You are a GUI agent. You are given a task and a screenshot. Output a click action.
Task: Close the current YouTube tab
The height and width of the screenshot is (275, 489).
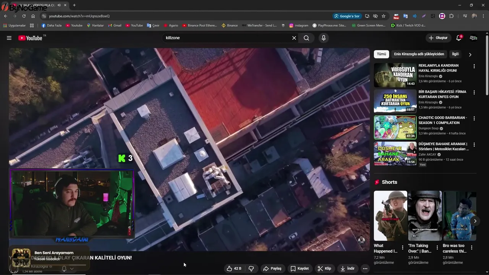click(65, 5)
